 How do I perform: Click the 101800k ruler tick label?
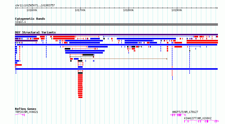[x=128, y=10]
